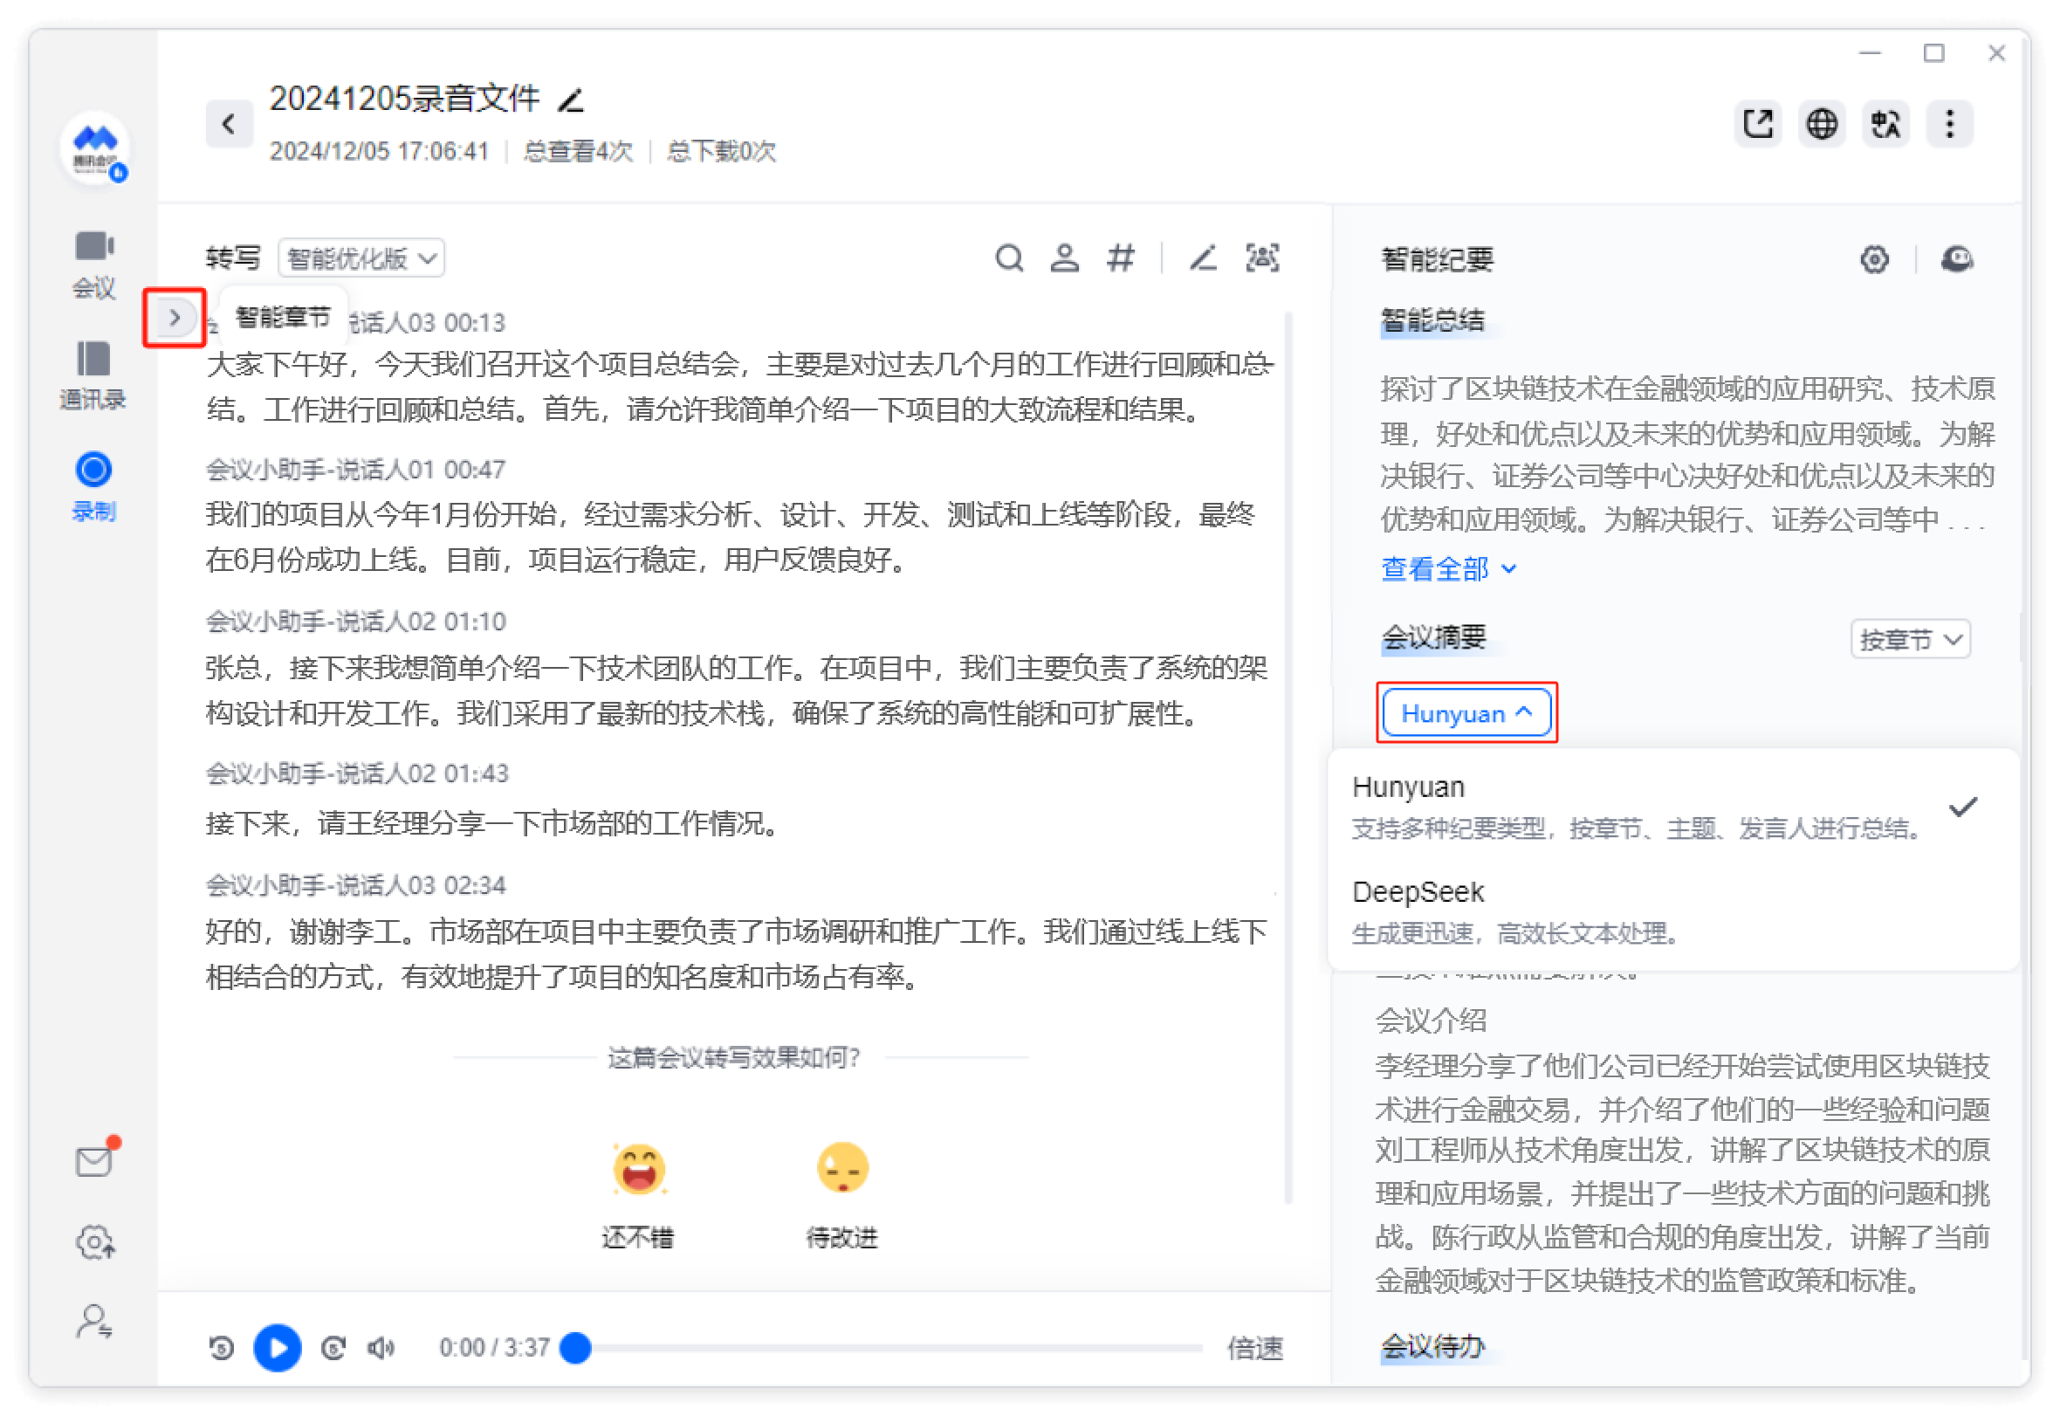Rewind playback by five seconds
The height and width of the screenshot is (1416, 2060).
tap(221, 1348)
